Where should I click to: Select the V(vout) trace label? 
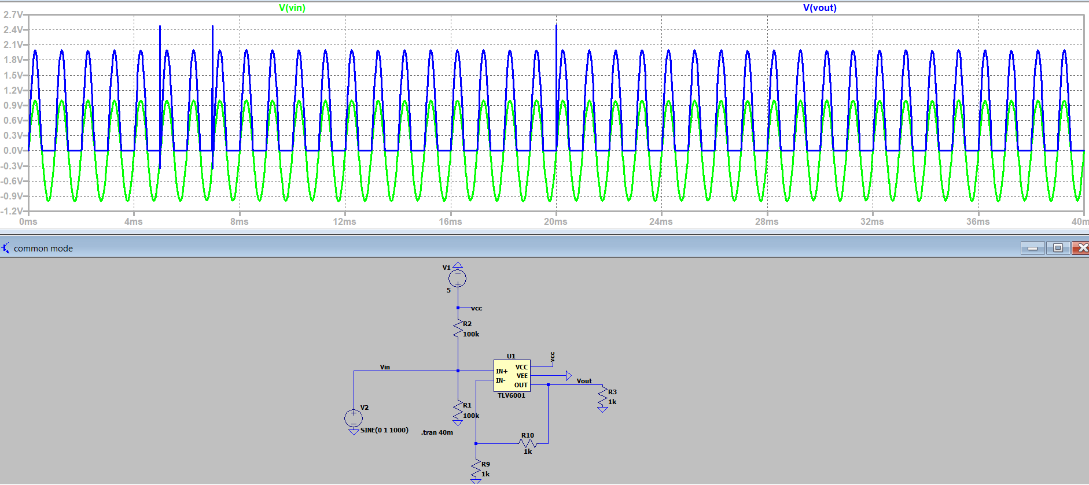pyautogui.click(x=819, y=8)
